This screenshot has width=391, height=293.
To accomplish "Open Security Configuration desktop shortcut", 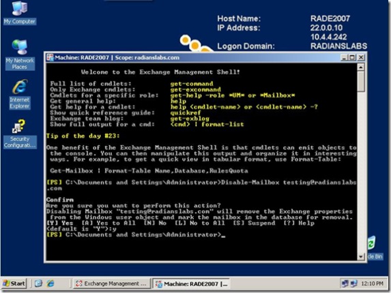I will tap(20, 134).
